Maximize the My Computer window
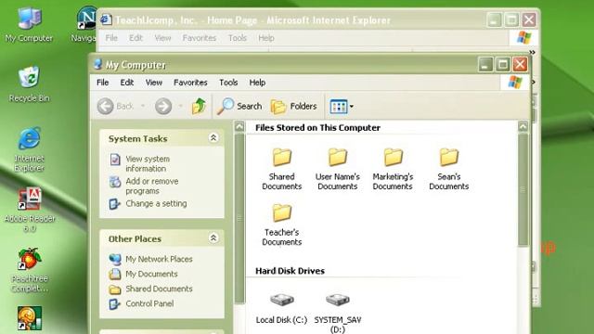 pyautogui.click(x=503, y=65)
